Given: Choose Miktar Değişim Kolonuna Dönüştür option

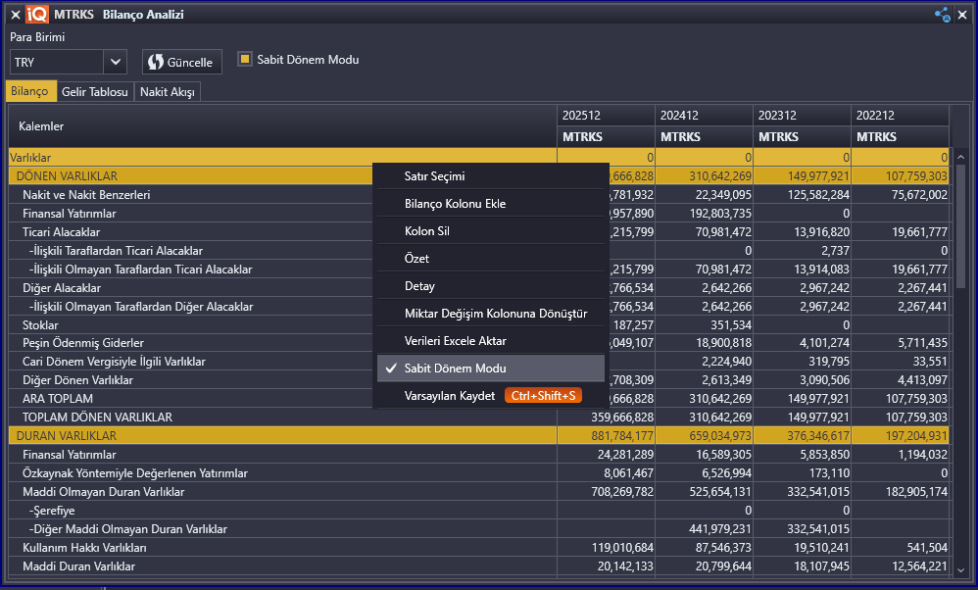Looking at the screenshot, I should [495, 314].
